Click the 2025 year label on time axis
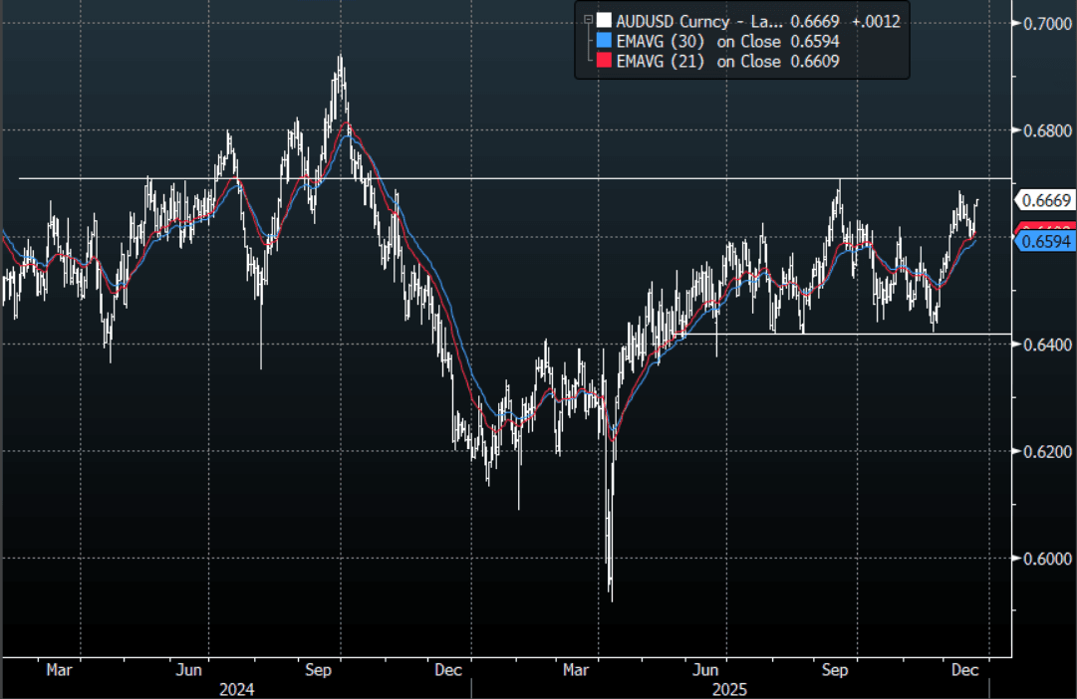The height and width of the screenshot is (699, 1077). 730,689
